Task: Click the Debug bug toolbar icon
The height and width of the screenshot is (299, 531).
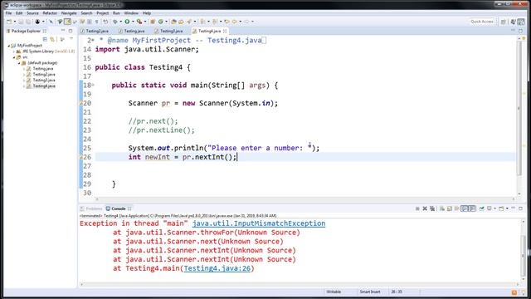Action: 115,22
